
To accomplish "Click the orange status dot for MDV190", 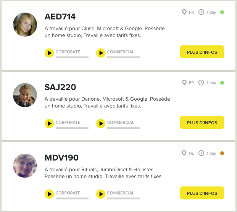I will pos(222,153).
